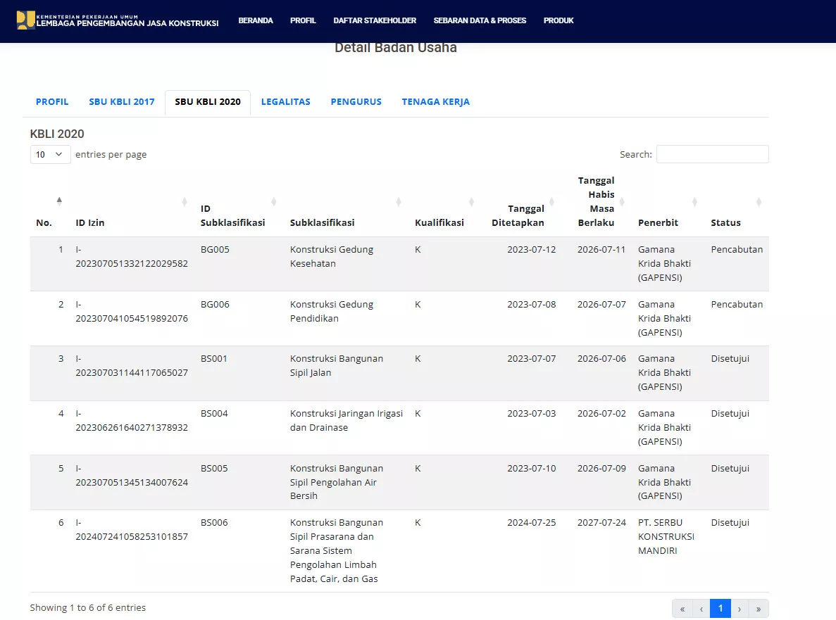Sort by ID Izin column arrow

tap(185, 202)
